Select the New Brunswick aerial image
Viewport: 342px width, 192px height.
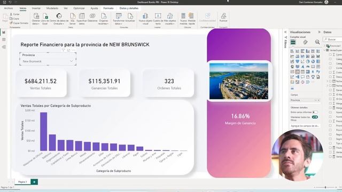click(239, 81)
